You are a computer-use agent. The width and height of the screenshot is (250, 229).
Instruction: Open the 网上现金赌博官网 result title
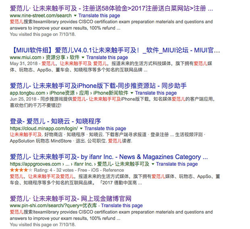click(71, 199)
